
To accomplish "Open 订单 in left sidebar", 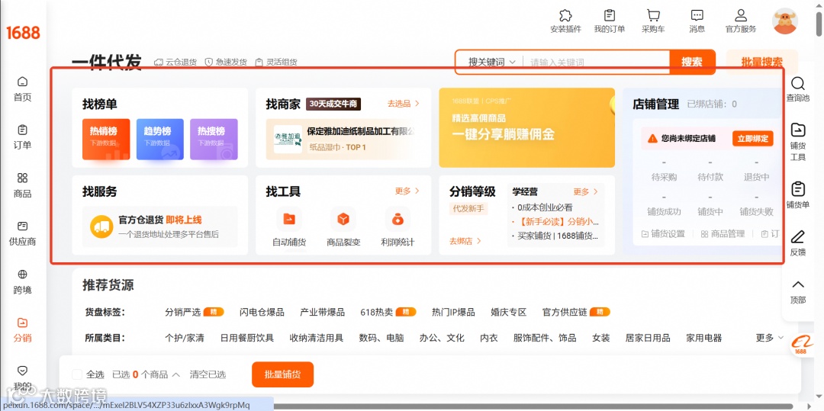I will (23, 137).
